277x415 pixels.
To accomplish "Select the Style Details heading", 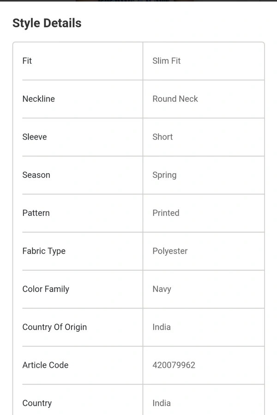I will pos(47,23).
